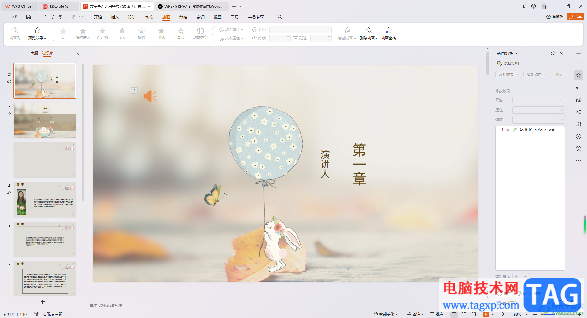Screen dimensions: 587x318
Task: Open the Selection Pane (选择窗格) icon
Action: (499, 63)
